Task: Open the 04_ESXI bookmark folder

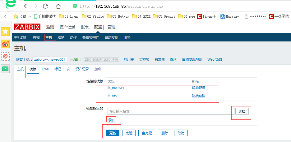Action: (x=141, y=16)
